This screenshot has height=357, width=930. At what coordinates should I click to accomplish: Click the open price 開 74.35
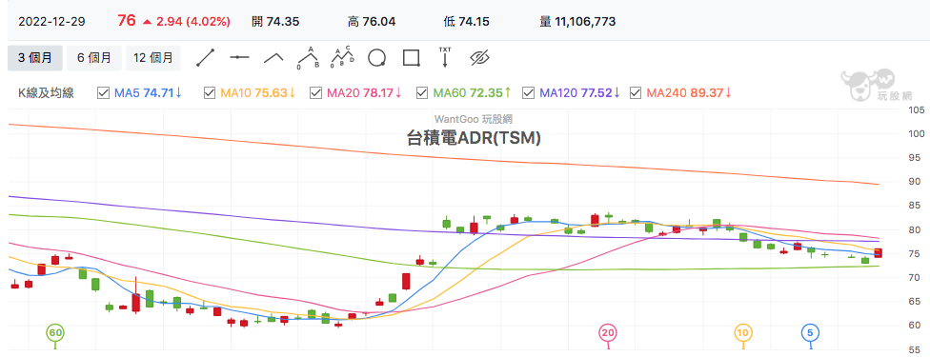275,22
